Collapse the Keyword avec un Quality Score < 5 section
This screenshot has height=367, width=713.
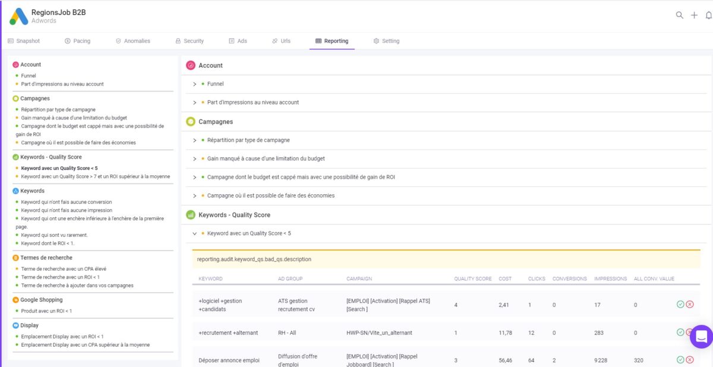click(194, 233)
